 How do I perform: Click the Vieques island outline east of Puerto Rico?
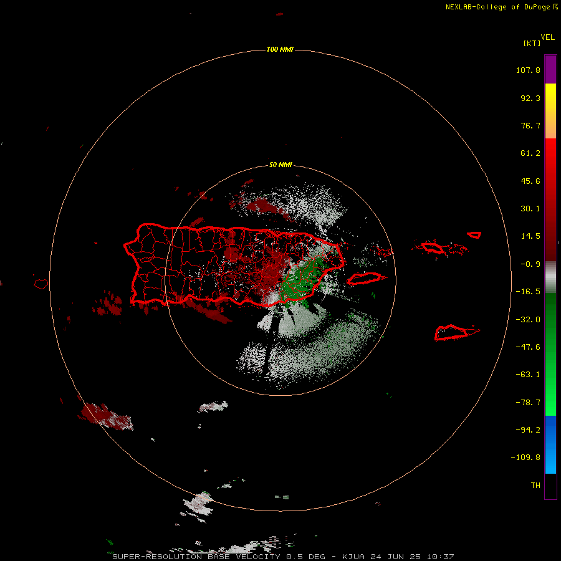[364, 279]
